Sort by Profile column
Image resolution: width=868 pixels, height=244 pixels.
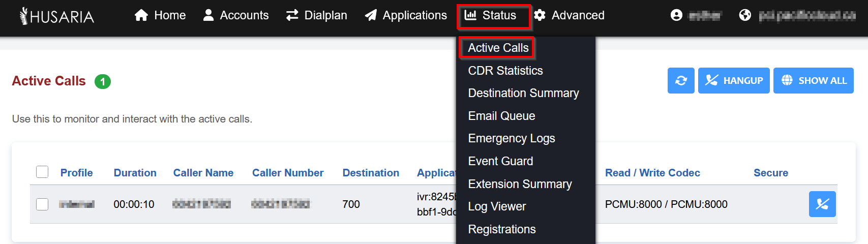[x=77, y=173]
